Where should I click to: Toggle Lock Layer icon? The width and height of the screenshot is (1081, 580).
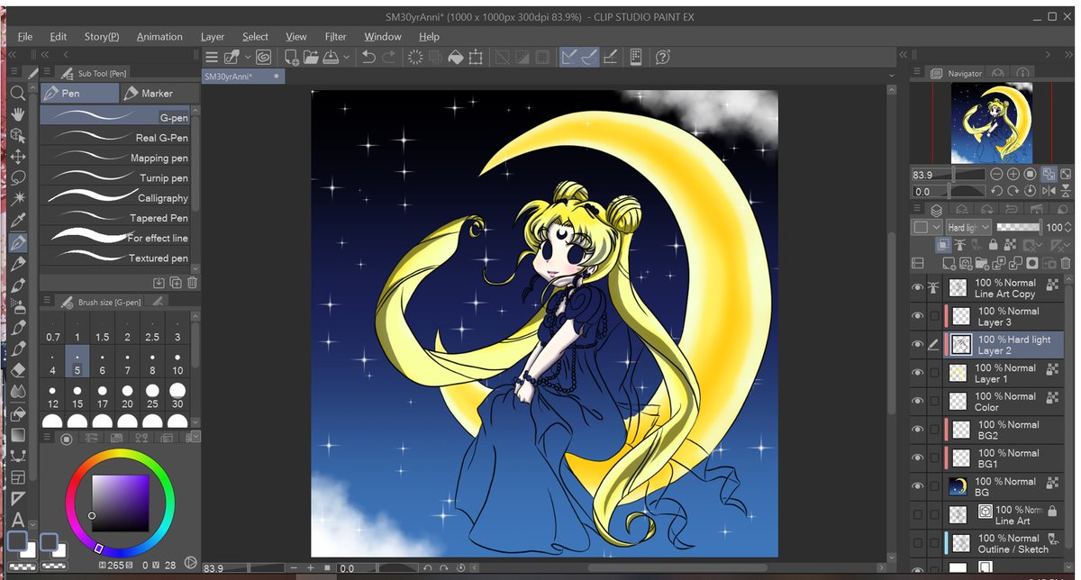[x=993, y=244]
